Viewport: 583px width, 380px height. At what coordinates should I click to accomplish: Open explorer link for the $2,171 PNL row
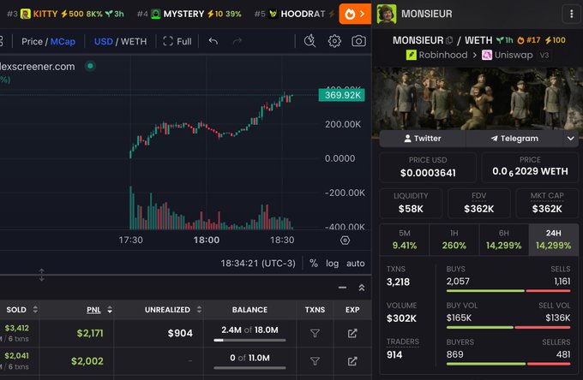click(352, 333)
